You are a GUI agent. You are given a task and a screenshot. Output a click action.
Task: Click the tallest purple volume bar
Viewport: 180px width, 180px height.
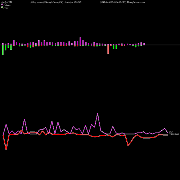click(80, 41)
